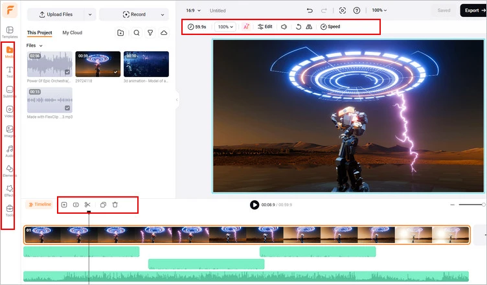Image resolution: width=487 pixels, height=285 pixels.
Task: Click the timeline zoom slider
Action: [471, 205]
